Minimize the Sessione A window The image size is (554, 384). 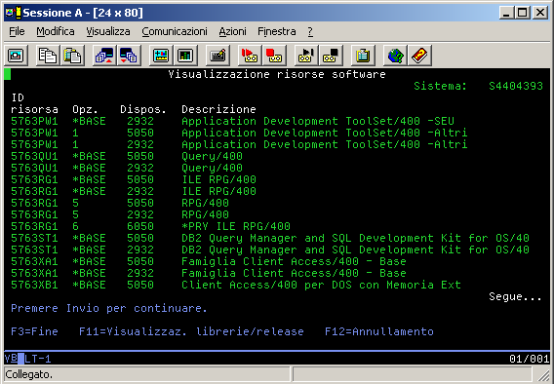[507, 13]
